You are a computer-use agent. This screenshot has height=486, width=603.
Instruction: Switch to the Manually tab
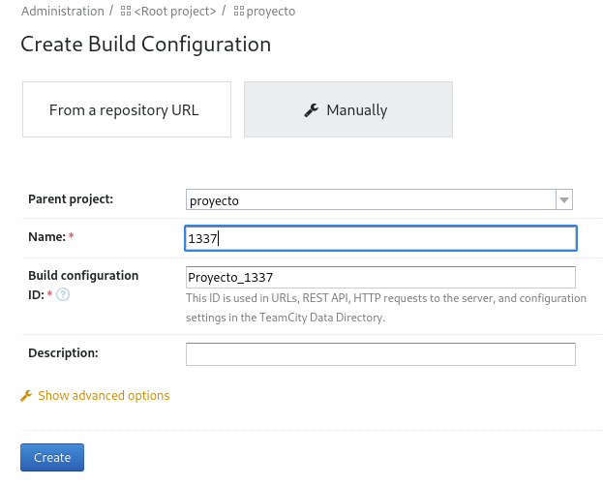[348, 109]
